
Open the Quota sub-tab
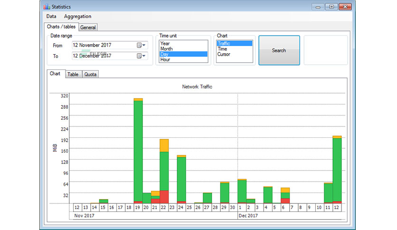(90, 74)
